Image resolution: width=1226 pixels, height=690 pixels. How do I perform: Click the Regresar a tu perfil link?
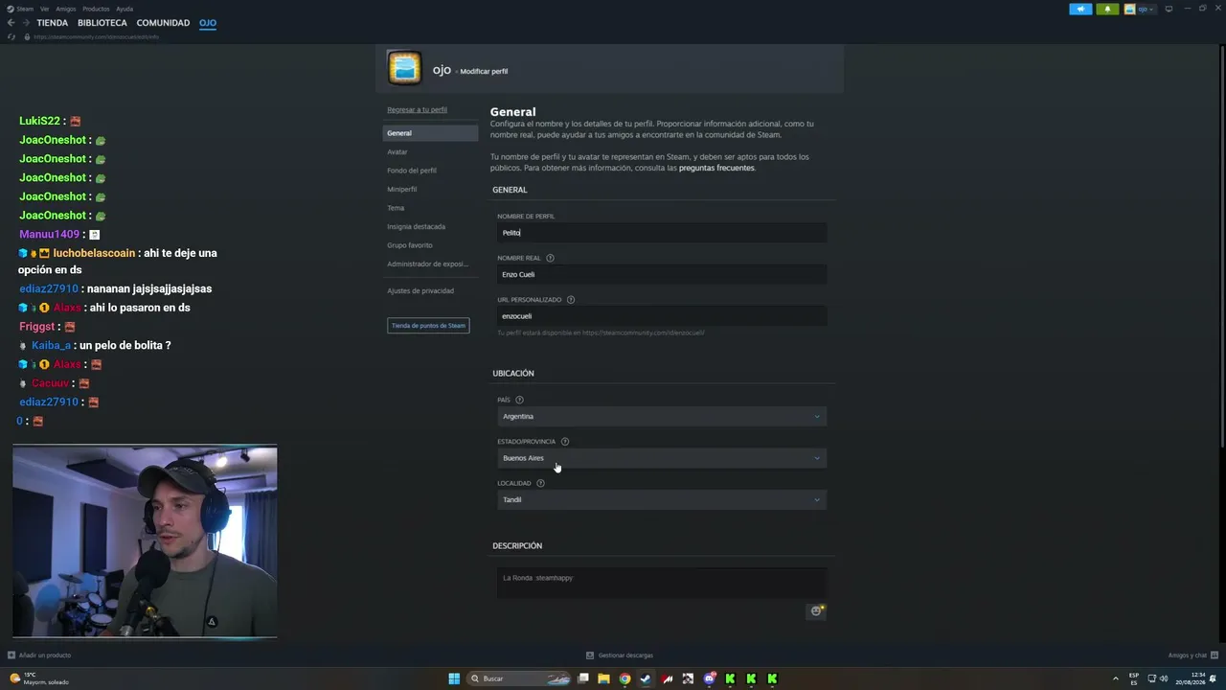click(417, 109)
